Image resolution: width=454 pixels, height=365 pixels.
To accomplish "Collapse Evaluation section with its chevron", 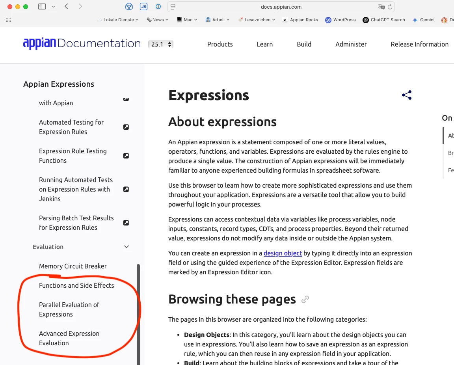I will [x=127, y=247].
